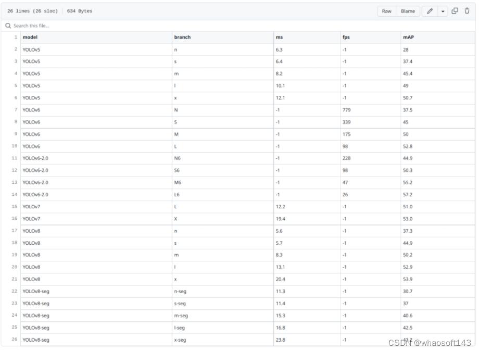Screen dimensions: 479x351
Task: Click the pencil edit file icon
Action: coord(430,11)
